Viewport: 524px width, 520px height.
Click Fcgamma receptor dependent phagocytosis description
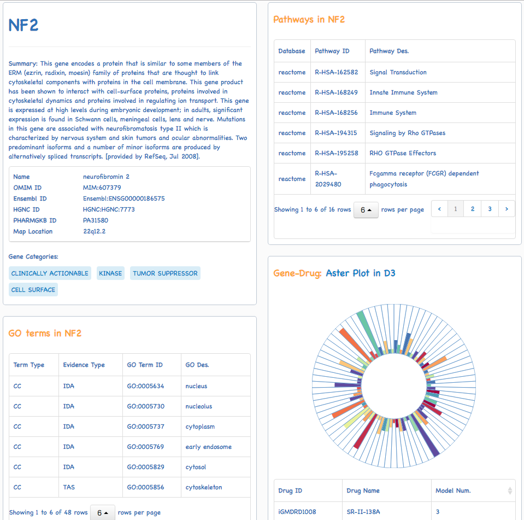424,179
